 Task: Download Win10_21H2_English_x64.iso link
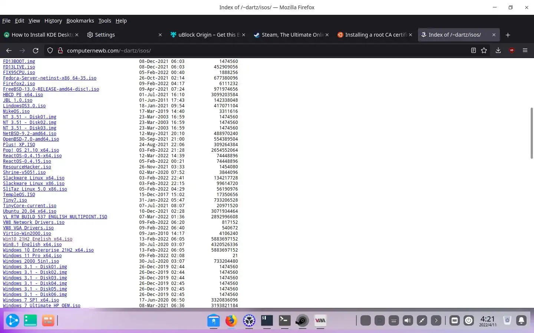pos(37,239)
